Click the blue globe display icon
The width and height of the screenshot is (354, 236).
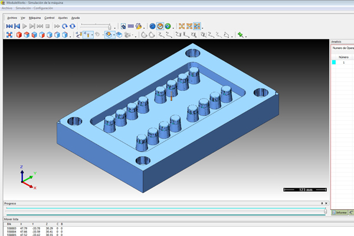pyautogui.click(x=152, y=27)
